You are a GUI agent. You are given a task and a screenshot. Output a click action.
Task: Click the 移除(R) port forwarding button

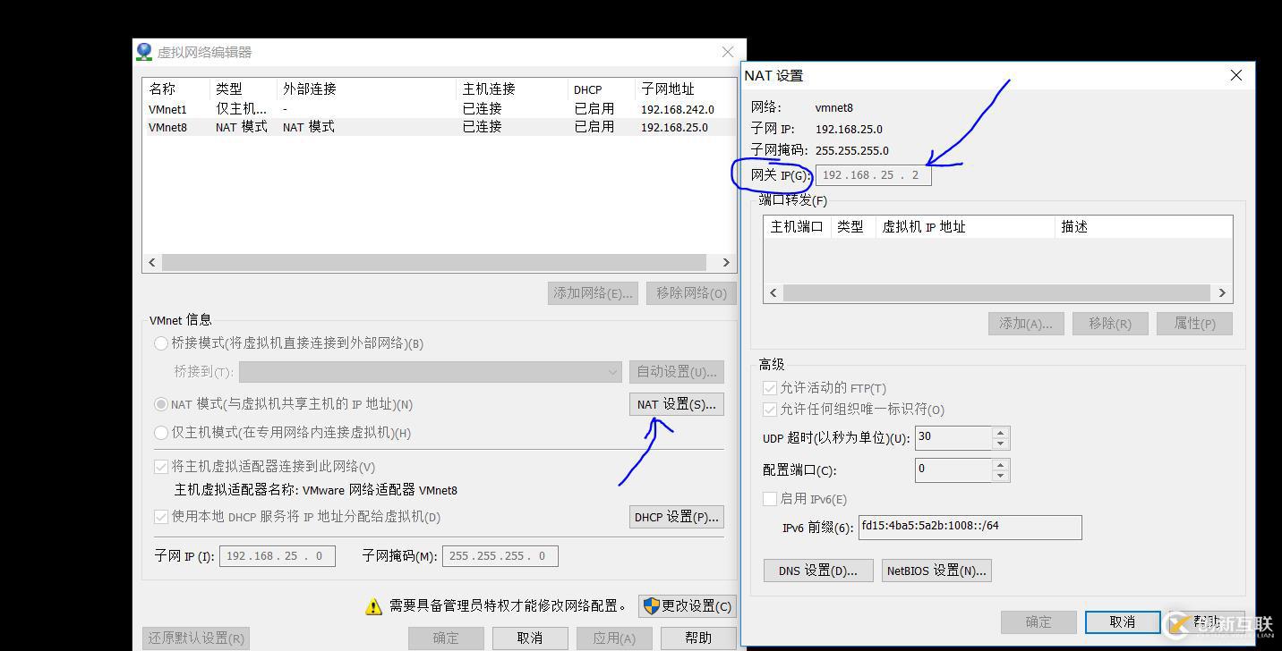pyautogui.click(x=1110, y=324)
